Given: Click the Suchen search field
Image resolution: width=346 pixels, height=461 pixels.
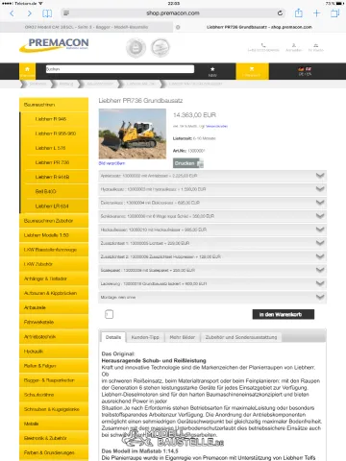Looking at the screenshot, I should pyautogui.click(x=120, y=69).
